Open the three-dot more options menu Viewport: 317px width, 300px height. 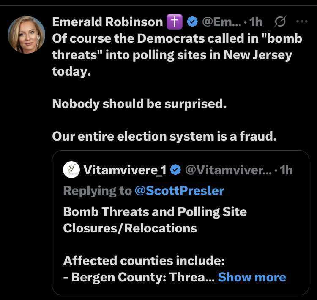coord(302,22)
